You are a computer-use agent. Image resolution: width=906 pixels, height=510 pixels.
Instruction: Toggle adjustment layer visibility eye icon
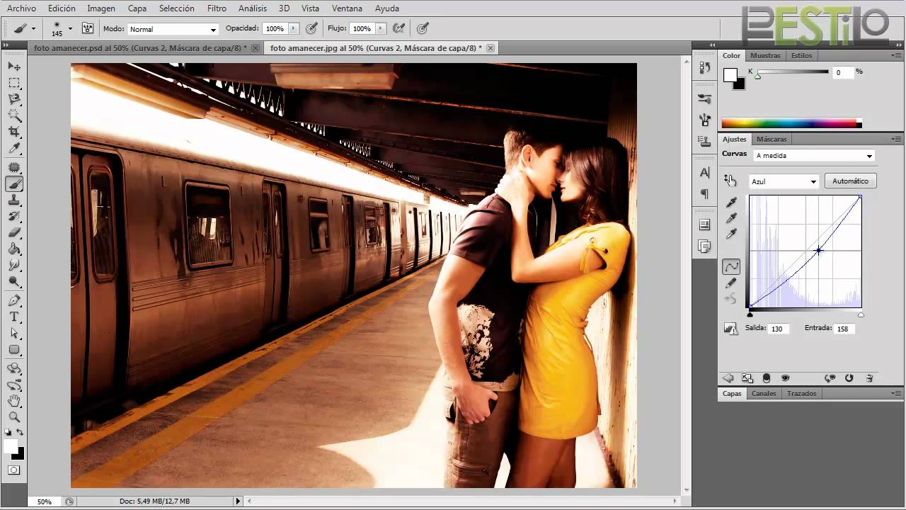[785, 378]
